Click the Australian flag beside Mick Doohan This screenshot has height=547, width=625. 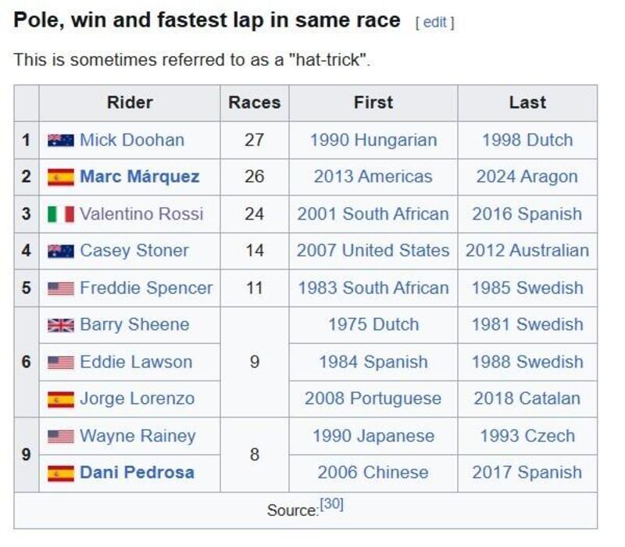[60, 141]
